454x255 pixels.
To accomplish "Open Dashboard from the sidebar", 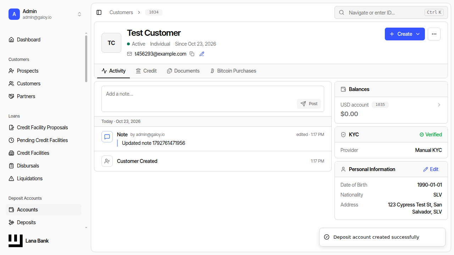I will point(44,40).
